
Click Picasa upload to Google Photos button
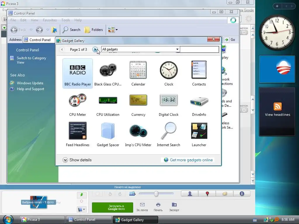112,207
